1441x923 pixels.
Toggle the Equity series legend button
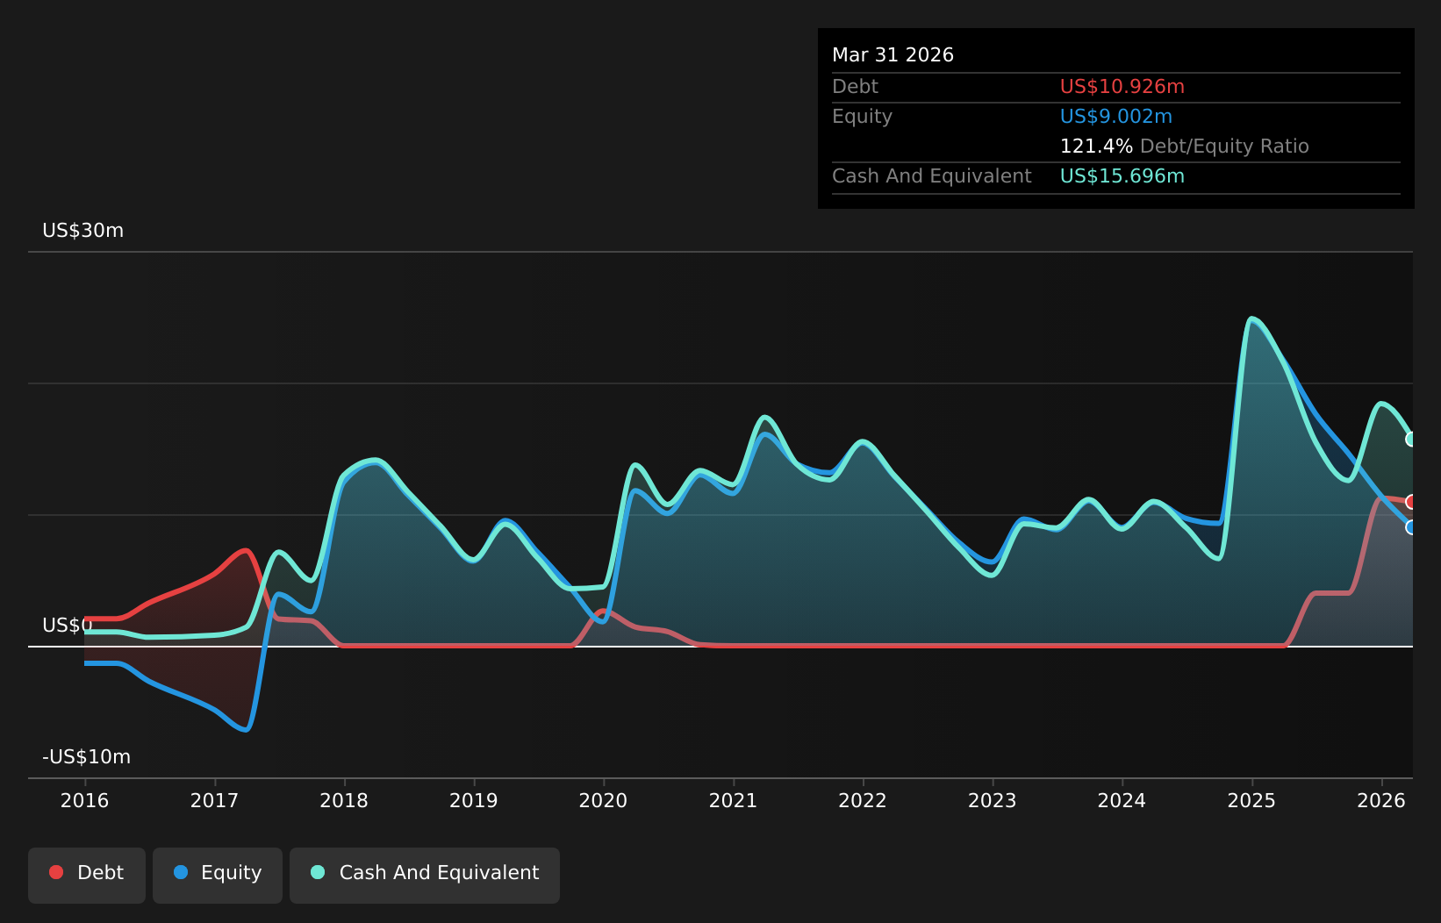218,875
